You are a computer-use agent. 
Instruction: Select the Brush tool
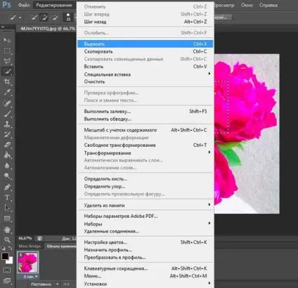(x=7, y=114)
